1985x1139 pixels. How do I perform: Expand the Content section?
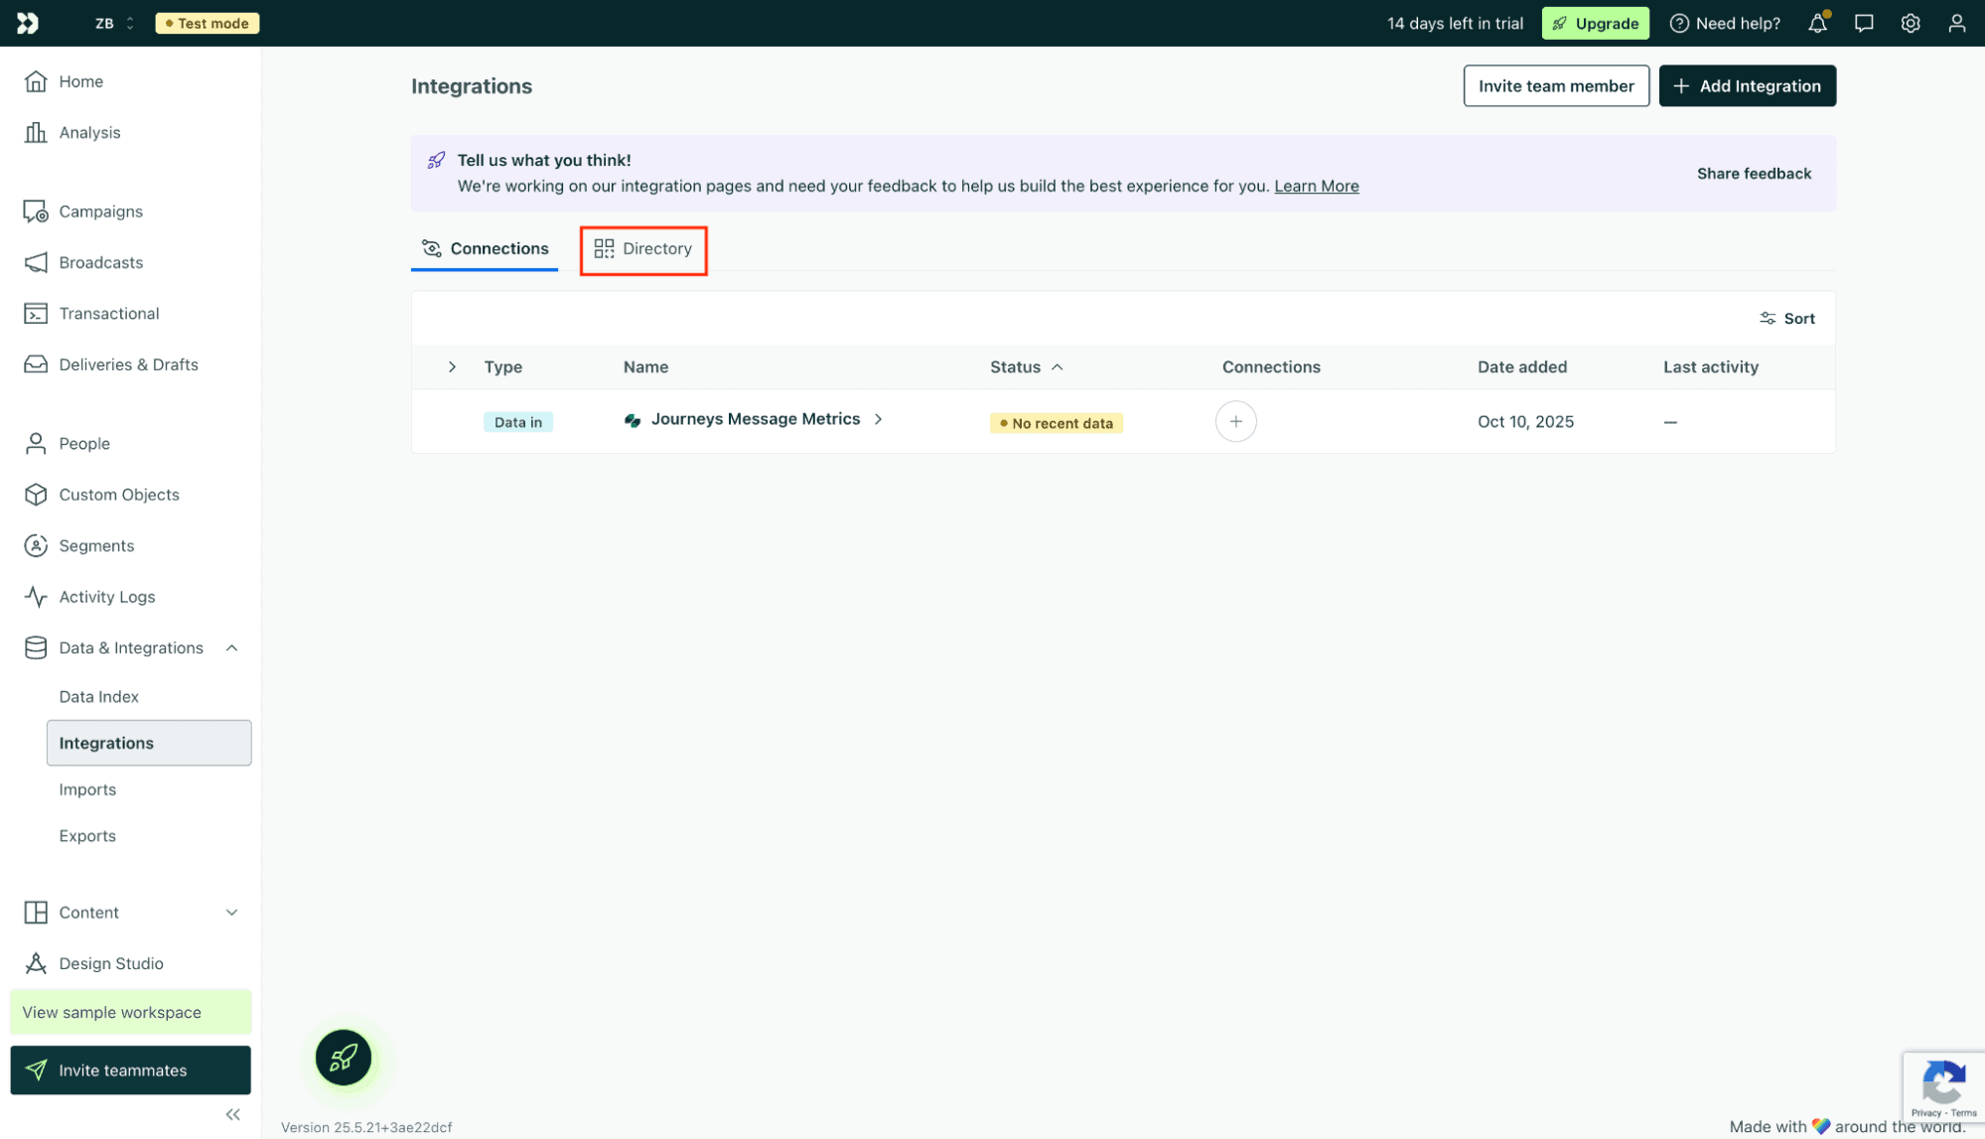click(231, 912)
